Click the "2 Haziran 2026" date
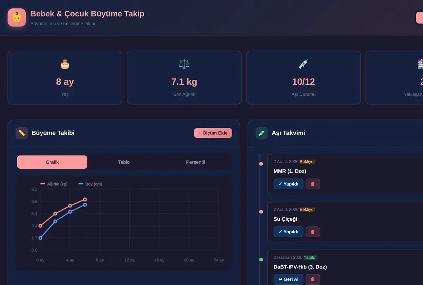This screenshot has width=423, height=285. pyautogui.click(x=288, y=257)
